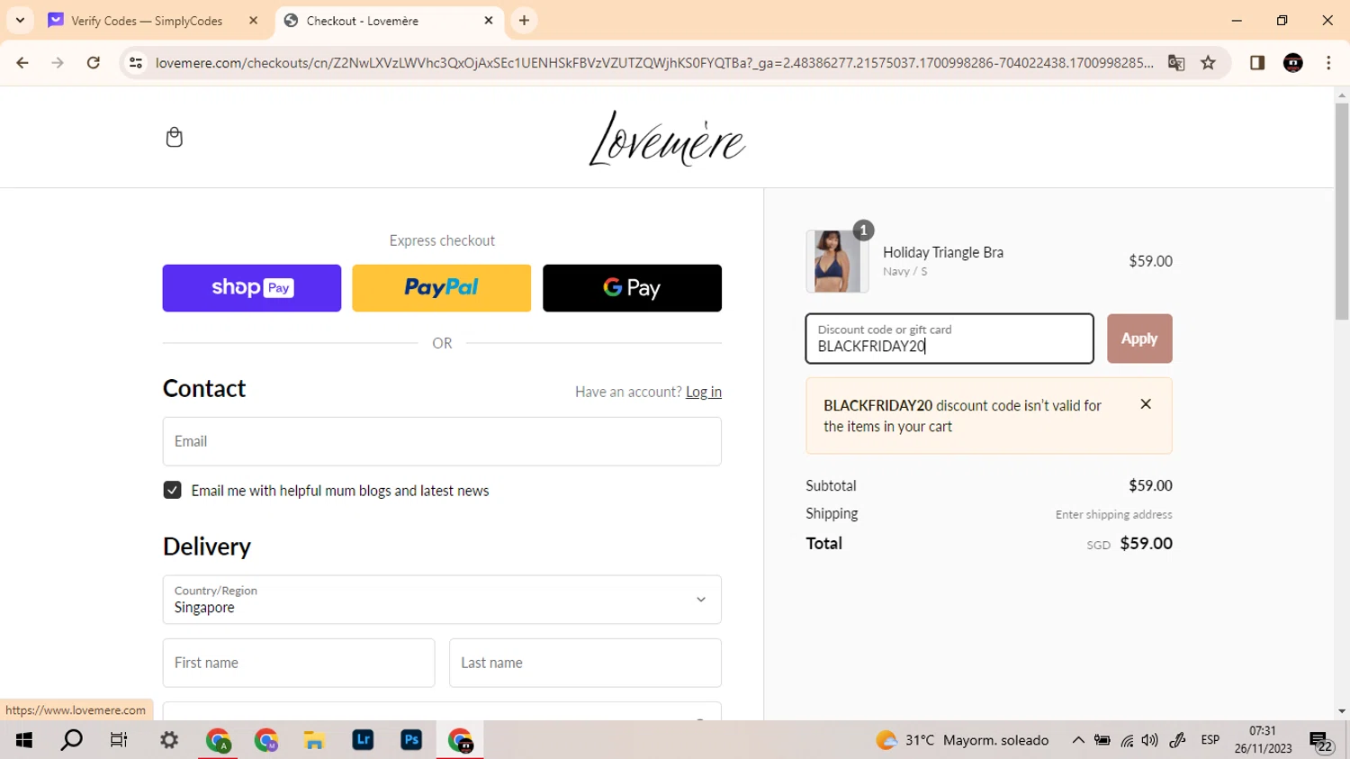Screen dimensions: 1350x759
Task: Open weather widget showing 31°C
Action: click(962, 740)
